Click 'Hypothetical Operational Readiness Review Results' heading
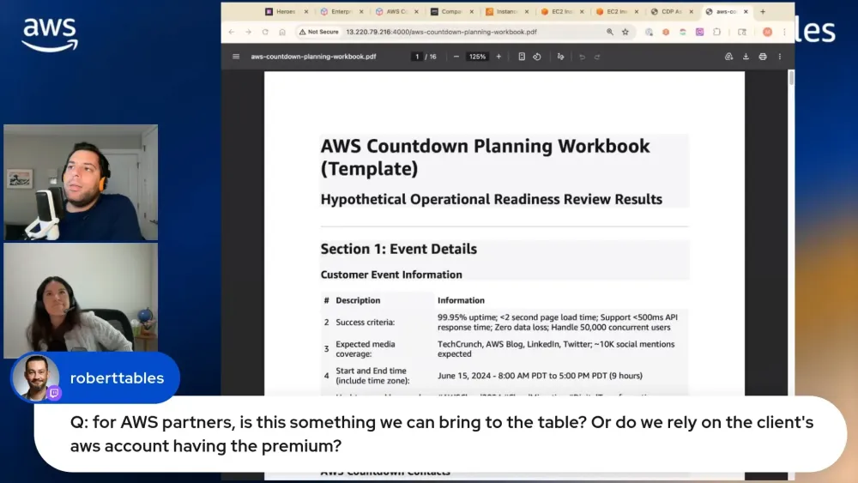The height and width of the screenshot is (483, 858). click(492, 199)
